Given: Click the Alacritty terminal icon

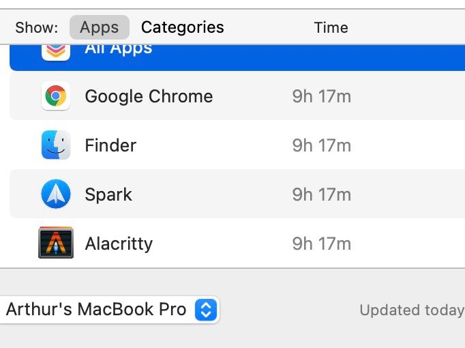Looking at the screenshot, I should coord(56,243).
